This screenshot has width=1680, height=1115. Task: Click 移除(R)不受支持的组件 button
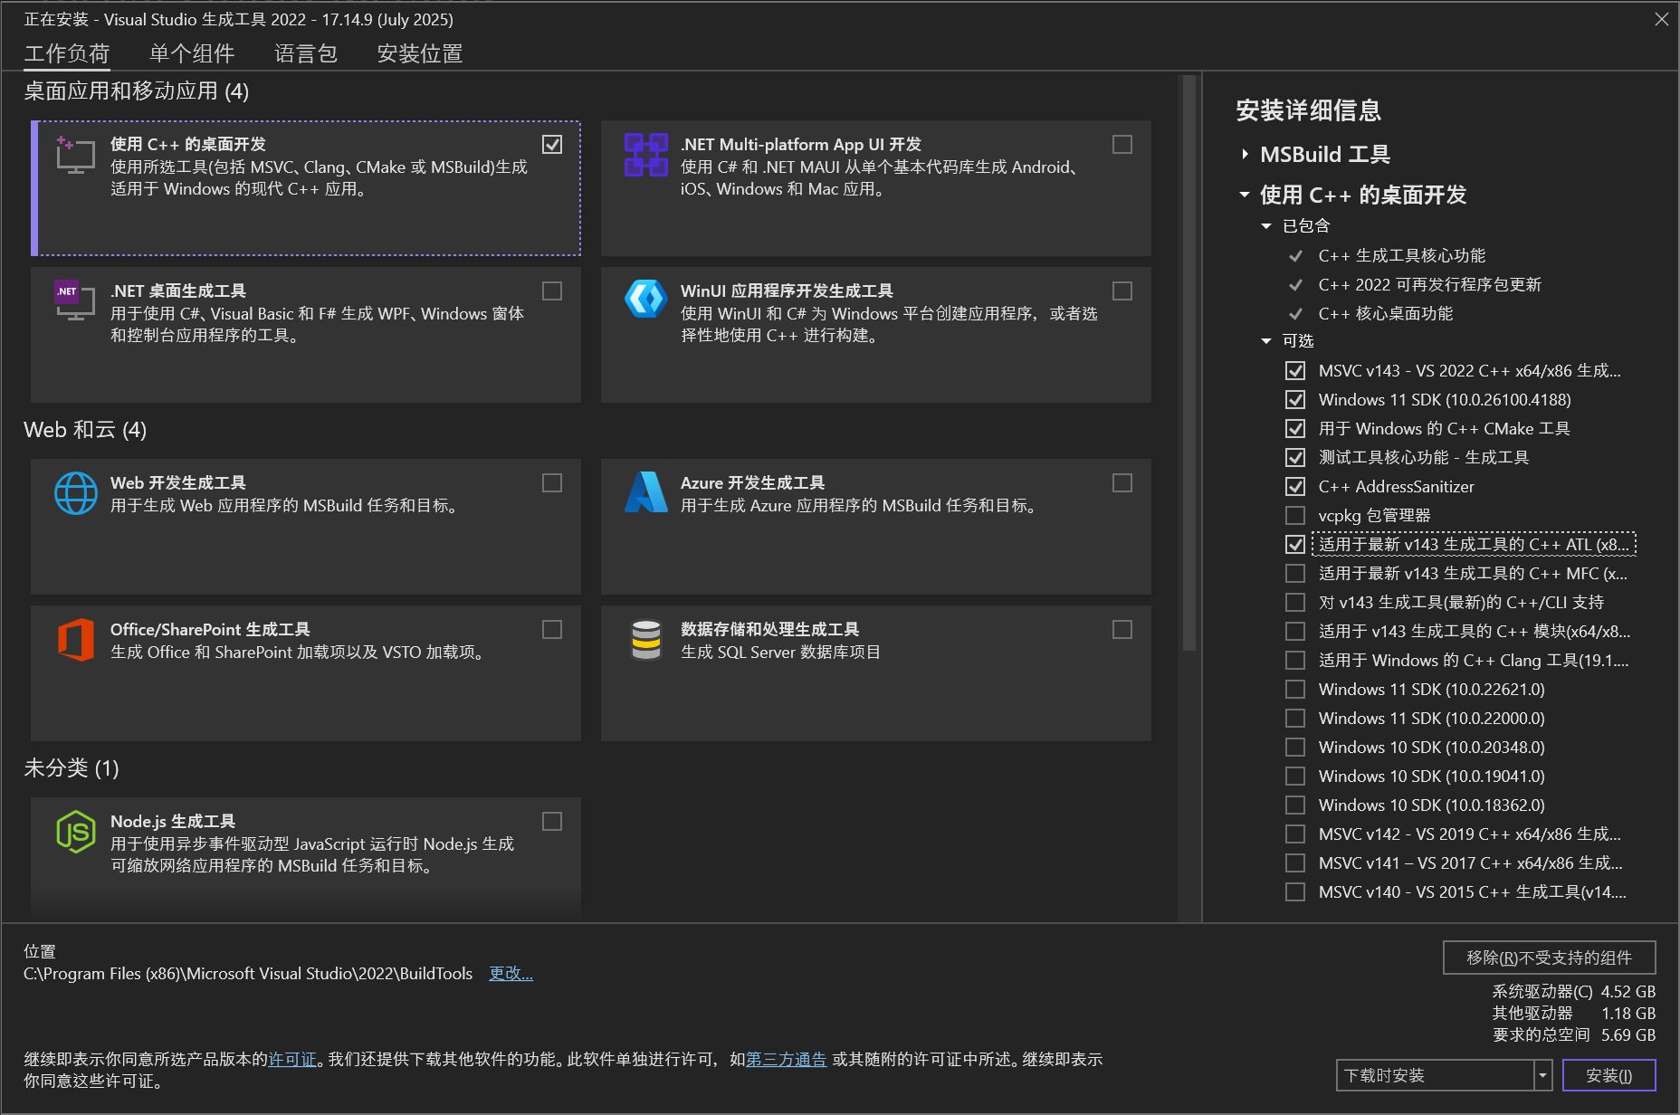point(1550,958)
